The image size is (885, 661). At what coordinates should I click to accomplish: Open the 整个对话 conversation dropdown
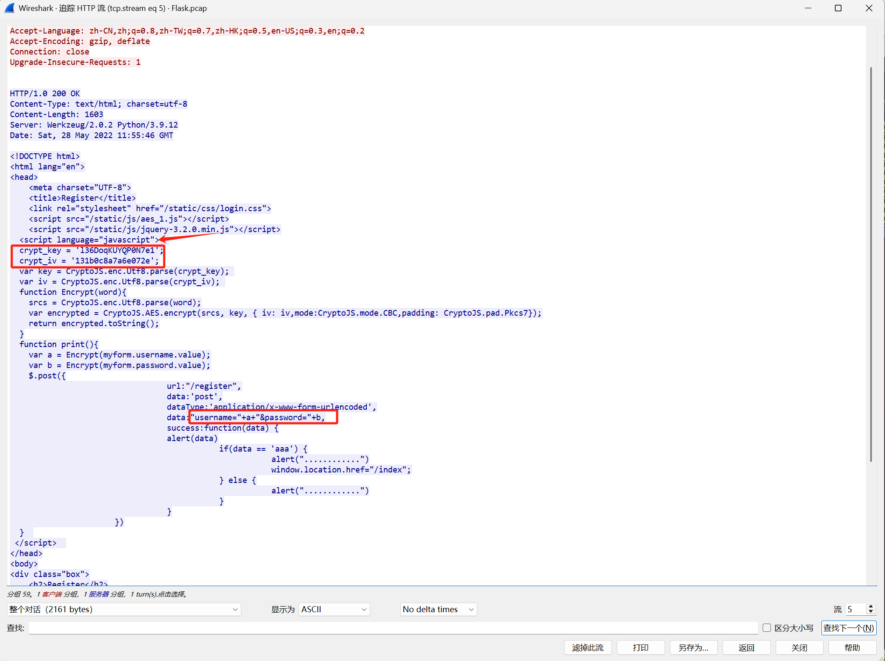pyautogui.click(x=124, y=609)
